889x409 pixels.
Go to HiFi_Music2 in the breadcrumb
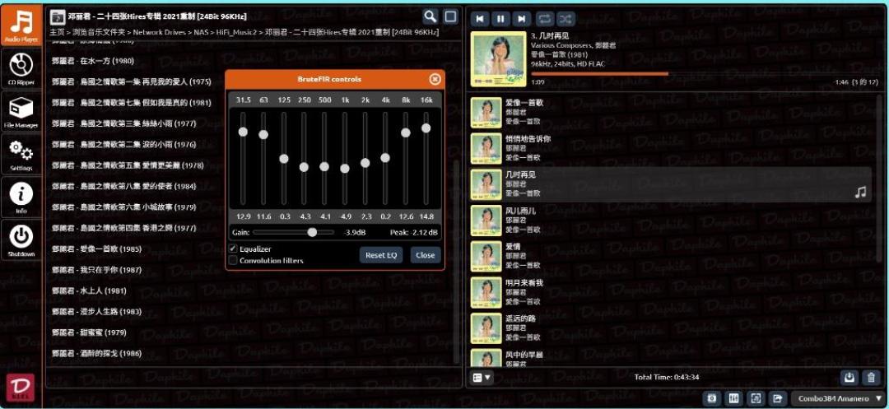(236, 32)
